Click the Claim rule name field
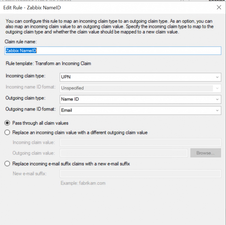226x225 pixels. pyautogui.click(x=113, y=51)
